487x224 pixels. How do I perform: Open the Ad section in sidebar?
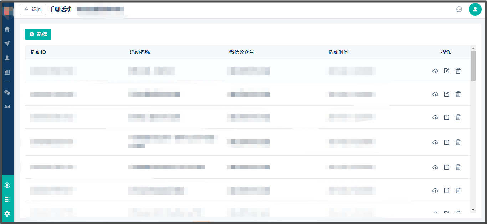(7, 107)
